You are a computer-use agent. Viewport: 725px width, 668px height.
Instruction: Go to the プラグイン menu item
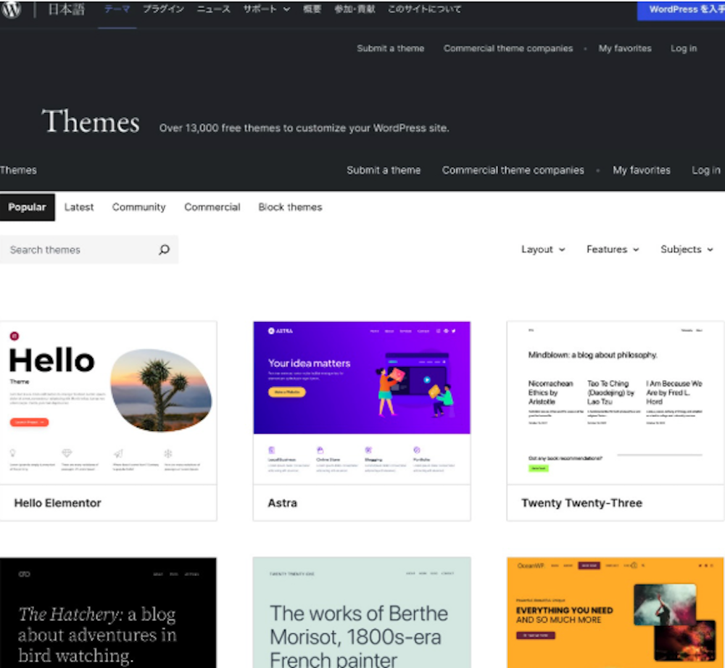point(163,9)
